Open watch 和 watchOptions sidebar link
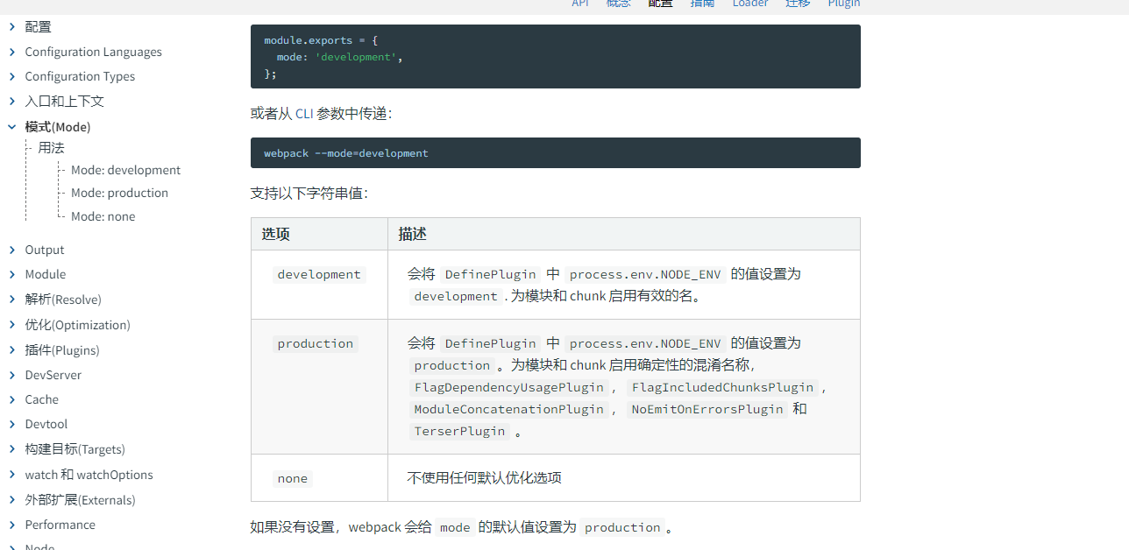This screenshot has width=1129, height=550. (89, 475)
